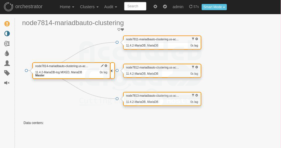281x148 pixels.
Task: Toggle the muted speaker icon in sidebar
Action: pyautogui.click(x=7, y=83)
